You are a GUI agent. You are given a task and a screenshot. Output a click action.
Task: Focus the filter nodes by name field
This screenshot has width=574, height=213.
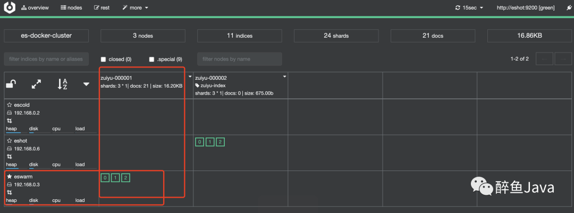[x=240, y=59]
